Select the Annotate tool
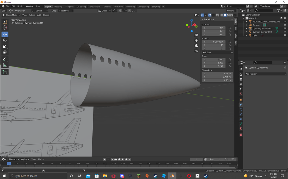 pos(5,59)
